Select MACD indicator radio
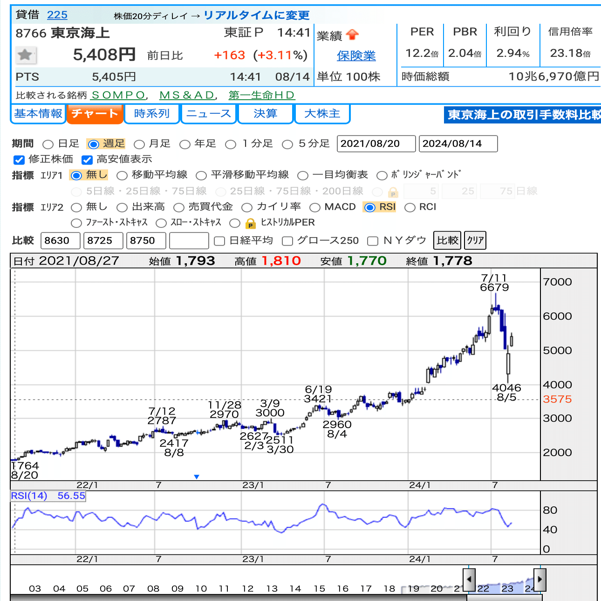Viewport: 601px width, 601px height. coord(315,207)
